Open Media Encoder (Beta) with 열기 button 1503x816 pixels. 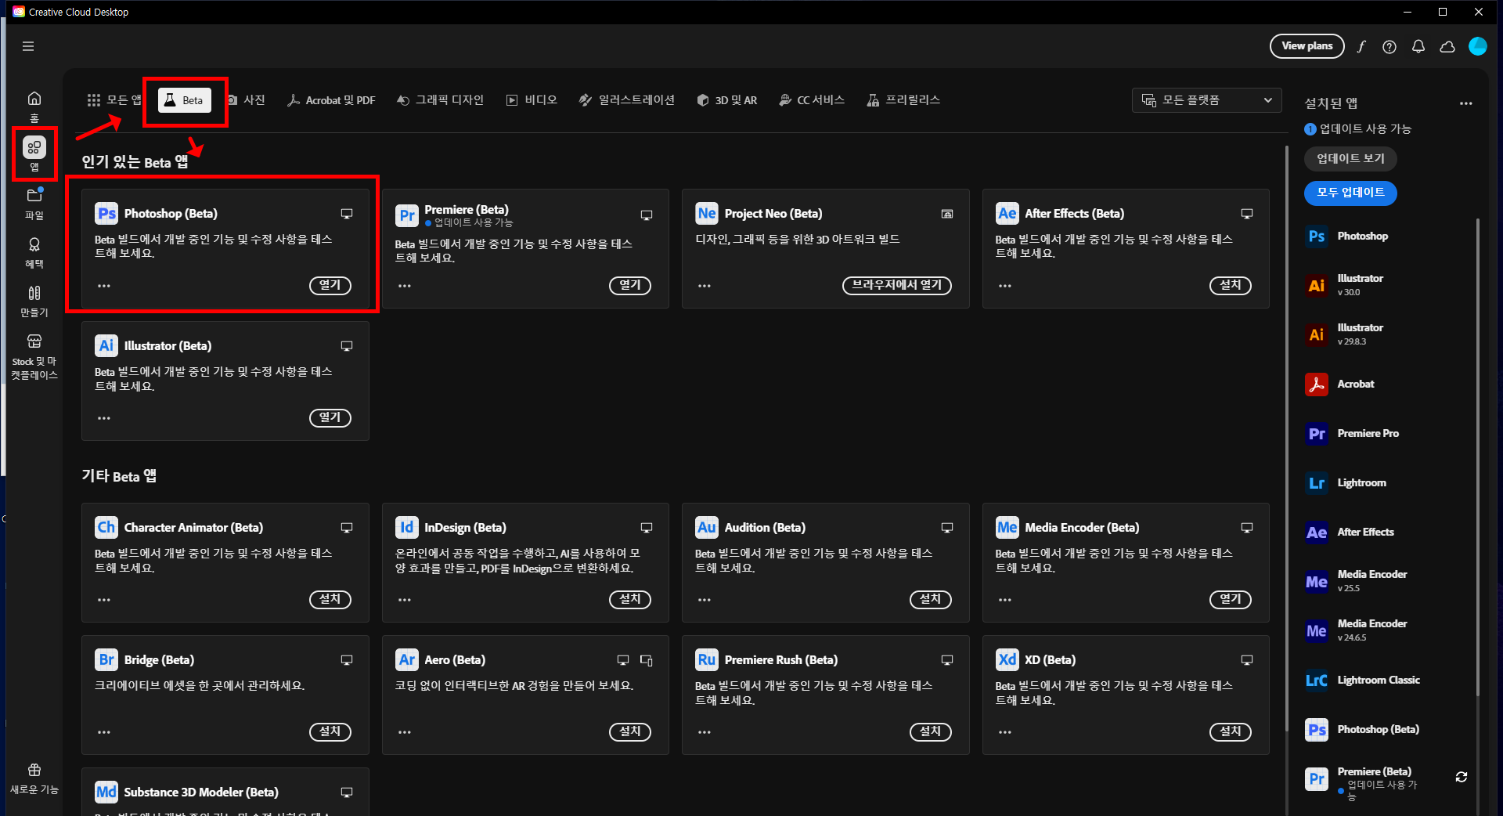point(1230,599)
